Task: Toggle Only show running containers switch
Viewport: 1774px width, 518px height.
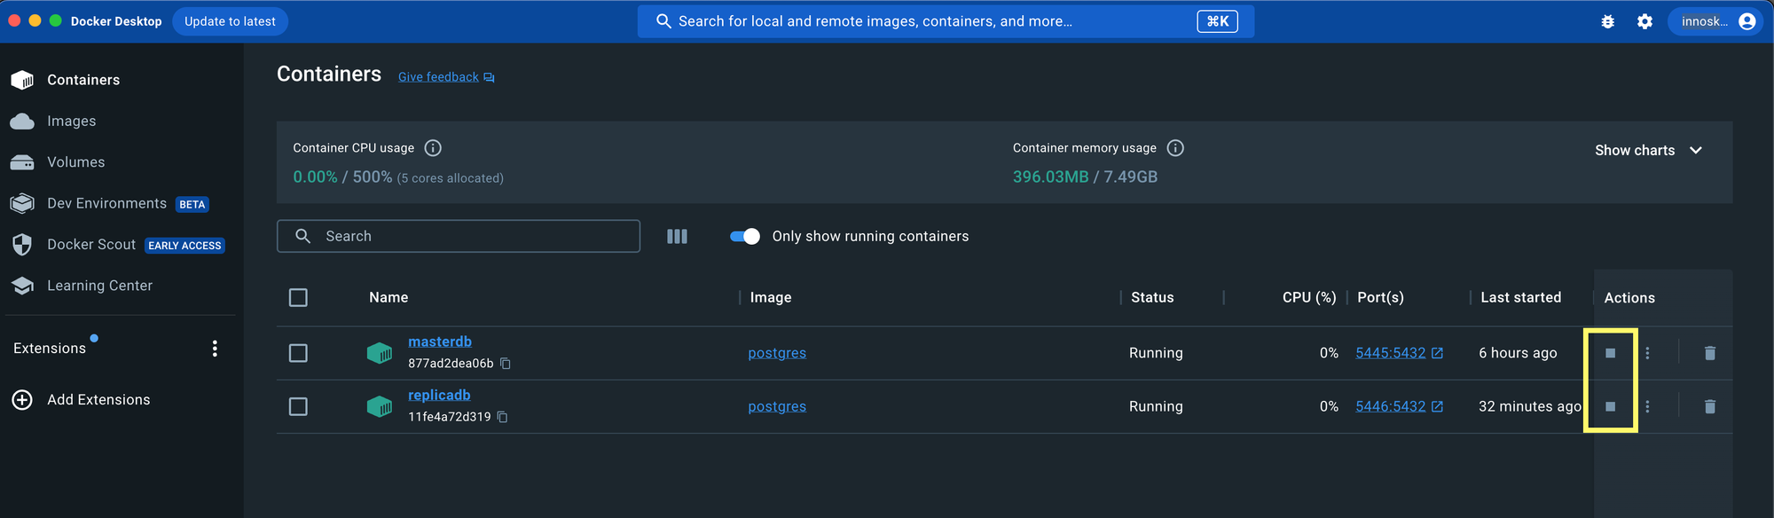Action: point(744,236)
